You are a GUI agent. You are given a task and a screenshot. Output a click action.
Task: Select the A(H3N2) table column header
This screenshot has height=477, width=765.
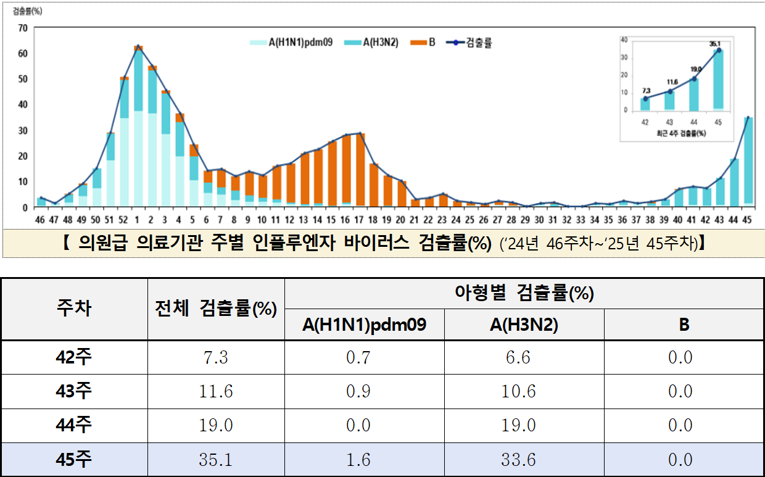(x=524, y=325)
